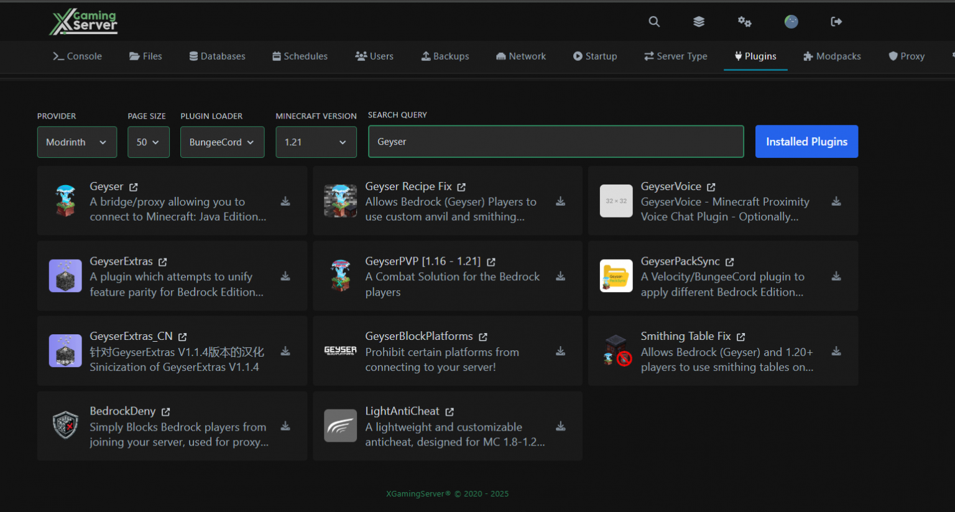This screenshot has height=512, width=955.
Task: Open account settings via the gears icon
Action: point(744,21)
